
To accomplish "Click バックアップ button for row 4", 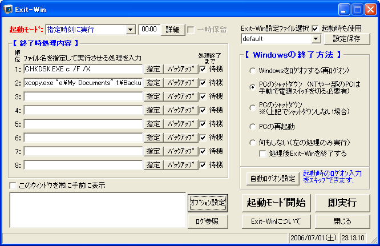I will 181,110.
